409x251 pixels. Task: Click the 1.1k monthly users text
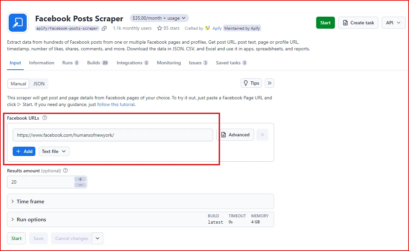coord(132,28)
